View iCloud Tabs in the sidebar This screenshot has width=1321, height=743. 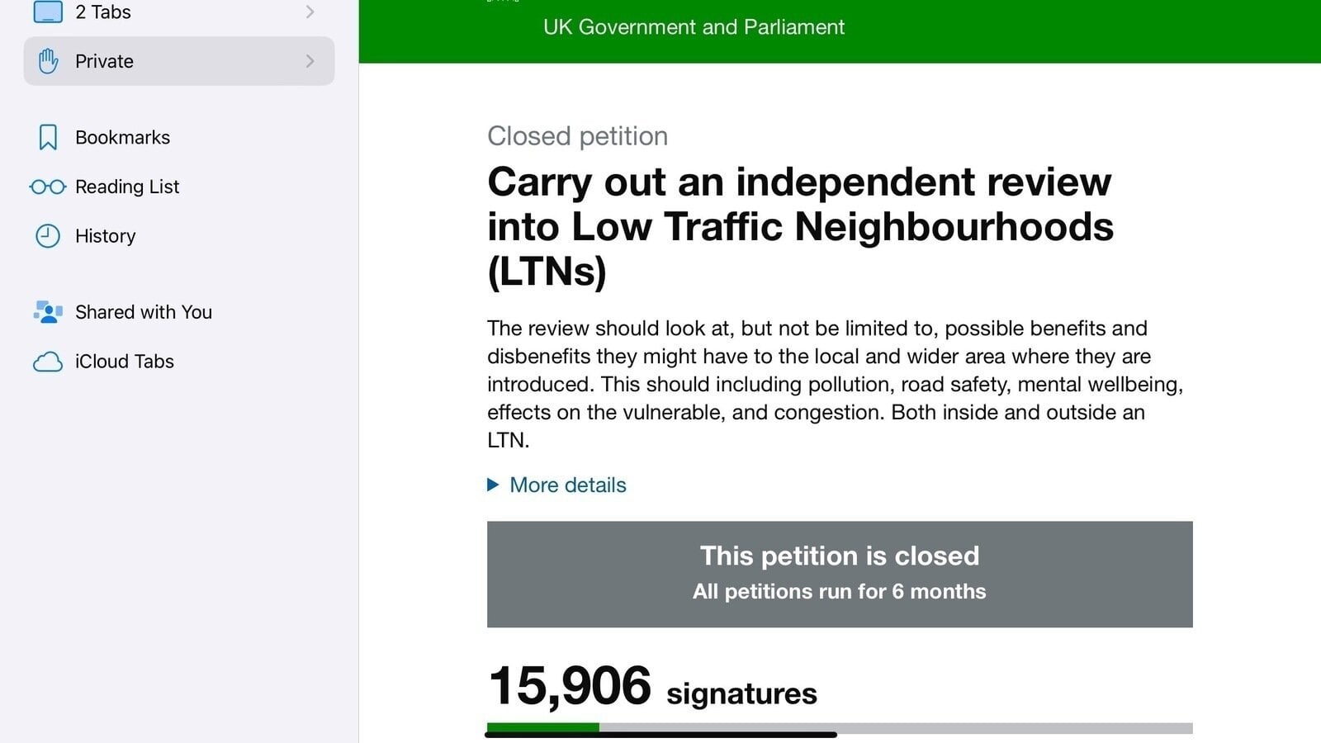coord(124,362)
